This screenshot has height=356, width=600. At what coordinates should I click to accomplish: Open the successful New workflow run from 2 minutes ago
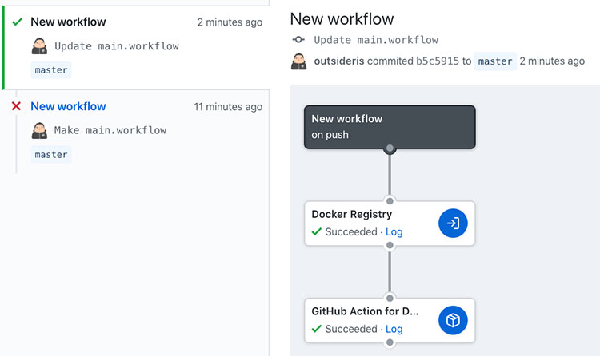pyautogui.click(x=68, y=22)
